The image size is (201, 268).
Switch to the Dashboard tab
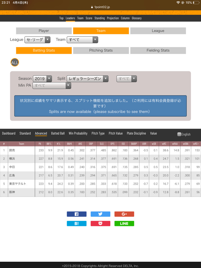click(x=9, y=133)
